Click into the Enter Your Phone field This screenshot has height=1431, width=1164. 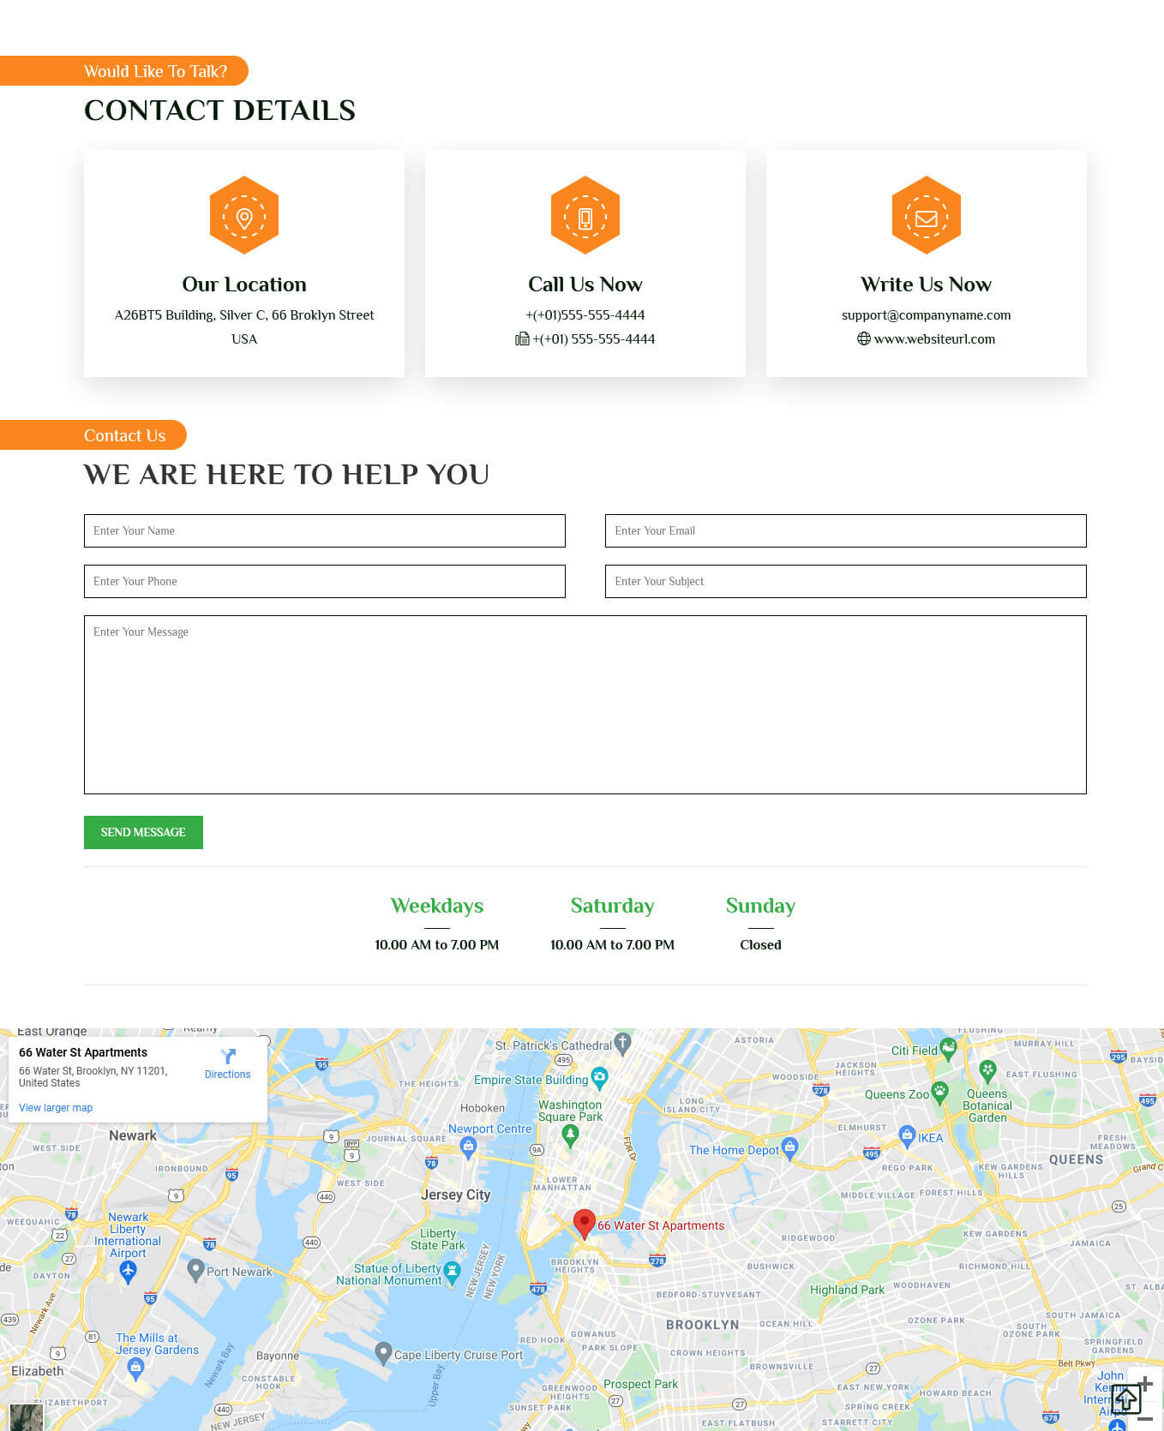tap(324, 582)
